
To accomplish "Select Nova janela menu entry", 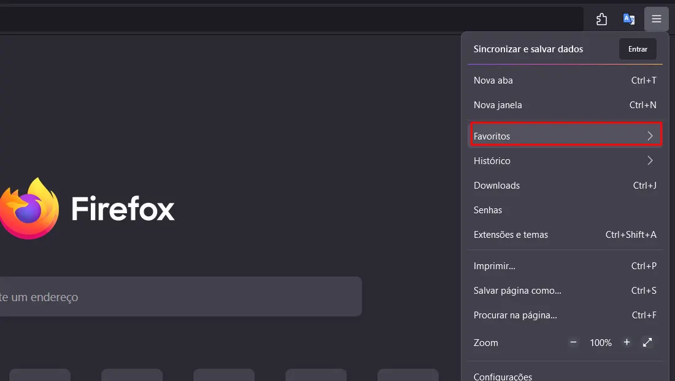I will 565,105.
